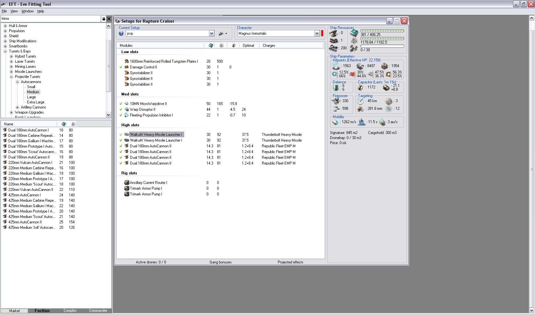Click the armor hitpoints icon showing 8497
Screen dimensions: 535x315
pyautogui.click(x=360, y=66)
